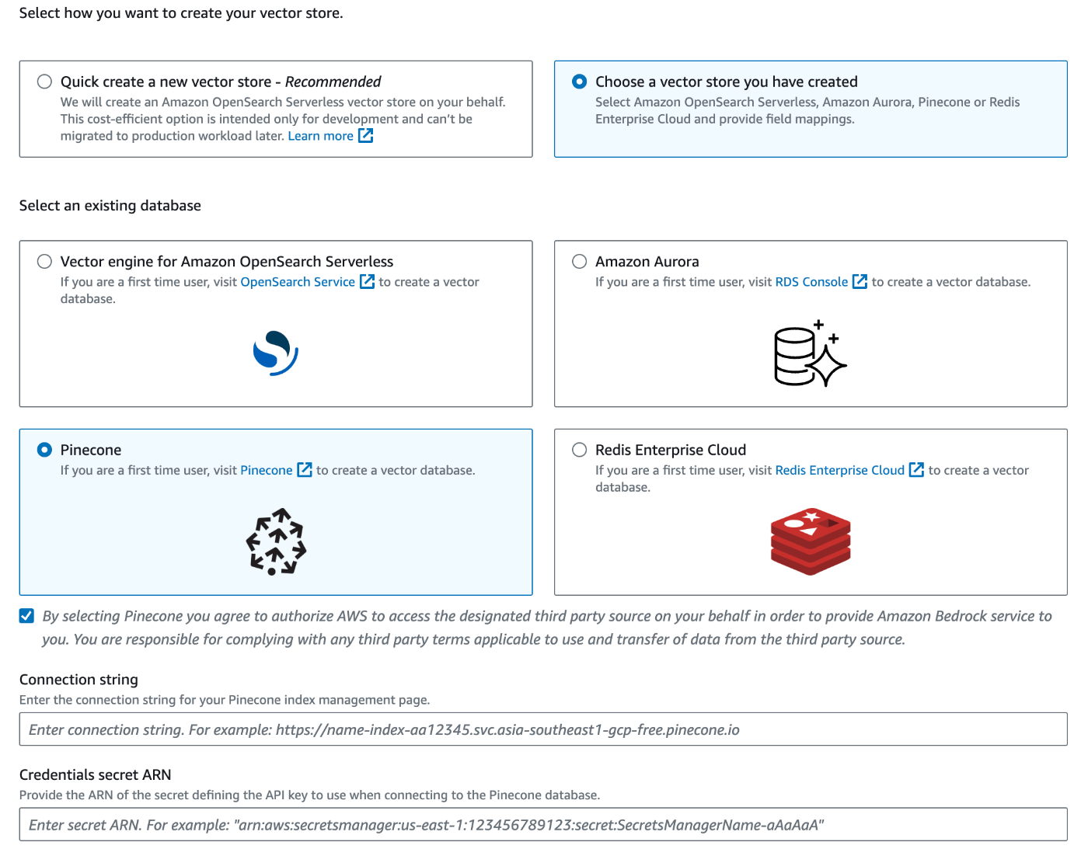Click external link icon after Redis Enterprise Cloud link
Viewport: 1088px width, 856px height.
[x=916, y=470]
